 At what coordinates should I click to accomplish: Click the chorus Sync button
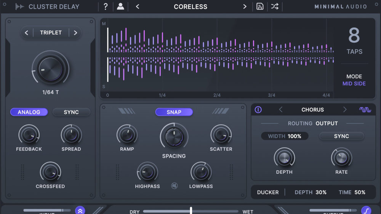click(x=341, y=136)
